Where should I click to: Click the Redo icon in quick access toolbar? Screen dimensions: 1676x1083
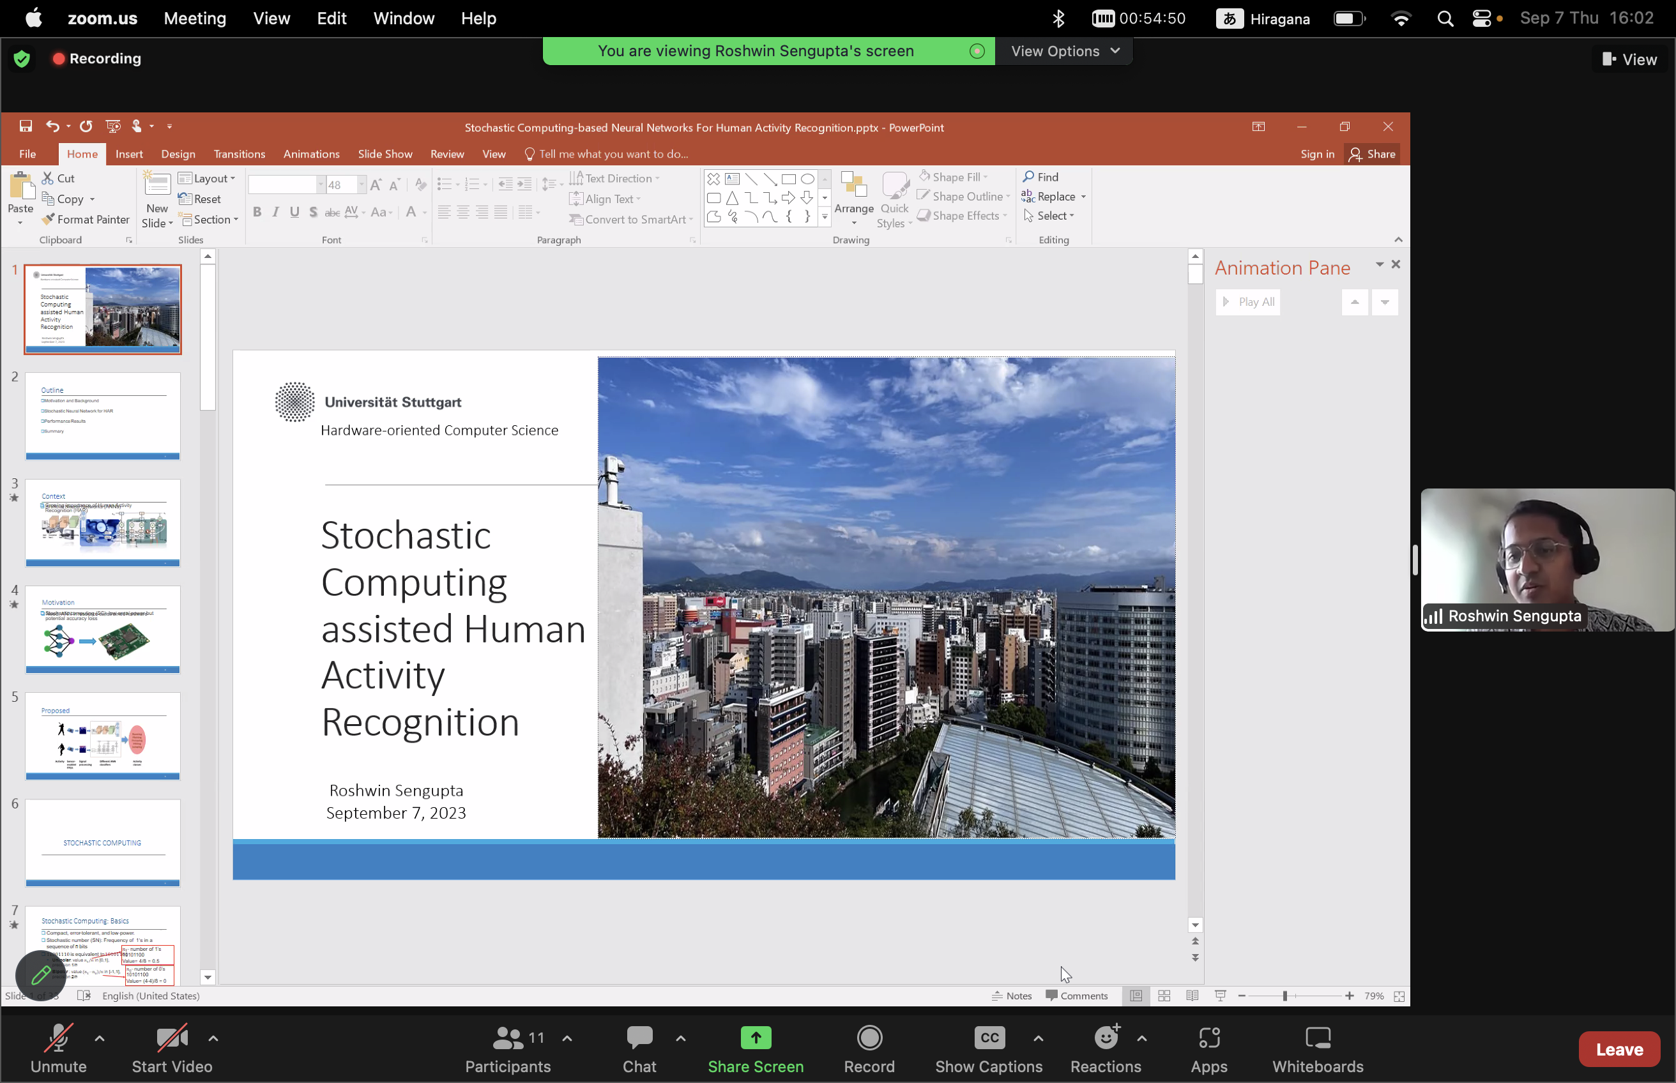pyautogui.click(x=86, y=126)
